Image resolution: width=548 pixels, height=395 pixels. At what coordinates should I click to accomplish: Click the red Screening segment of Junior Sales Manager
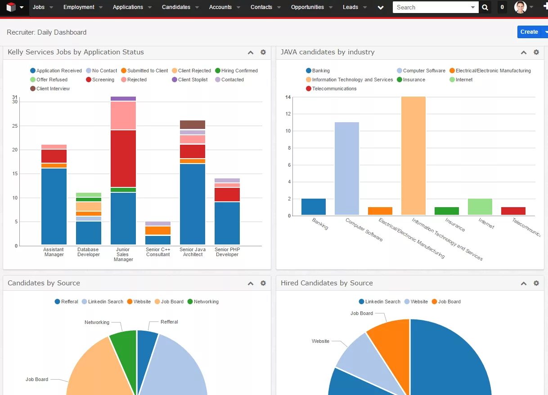click(x=123, y=159)
